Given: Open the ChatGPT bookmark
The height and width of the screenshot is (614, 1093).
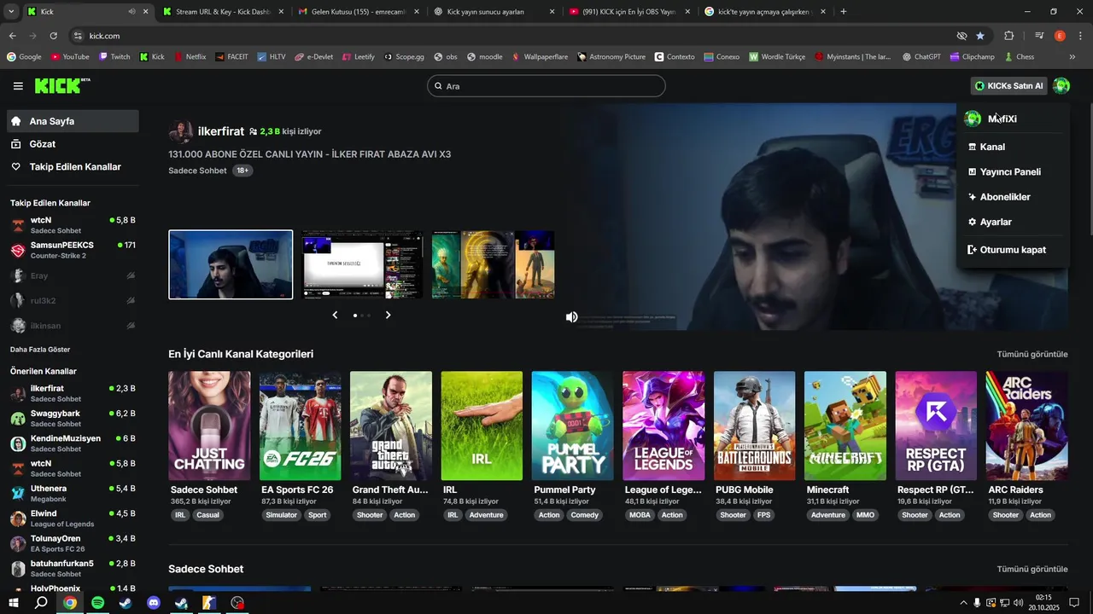Looking at the screenshot, I should 920,57.
